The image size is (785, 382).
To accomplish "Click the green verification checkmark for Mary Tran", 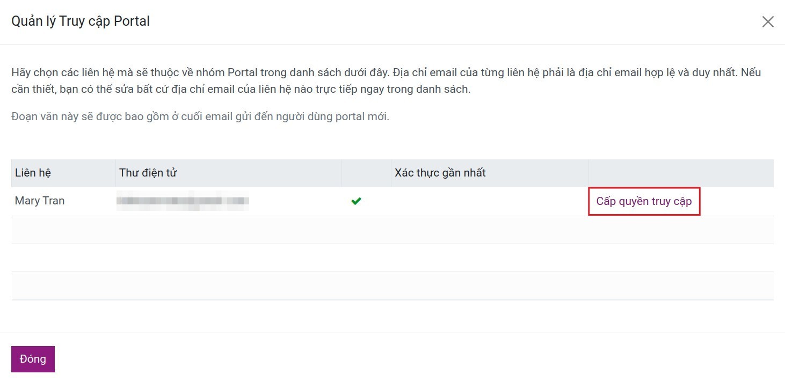I will click(356, 201).
